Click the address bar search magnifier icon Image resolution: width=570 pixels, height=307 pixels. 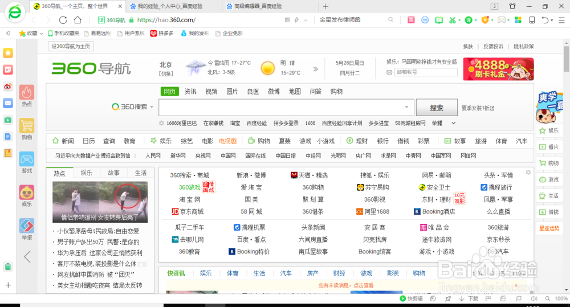click(390, 20)
